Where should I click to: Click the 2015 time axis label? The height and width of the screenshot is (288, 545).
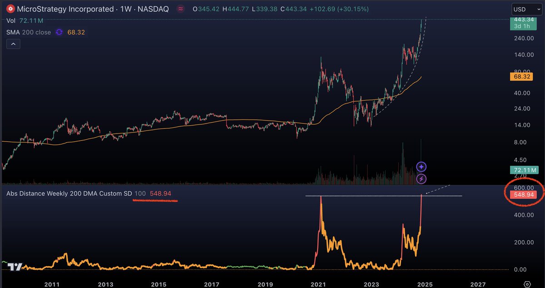pyautogui.click(x=159, y=284)
